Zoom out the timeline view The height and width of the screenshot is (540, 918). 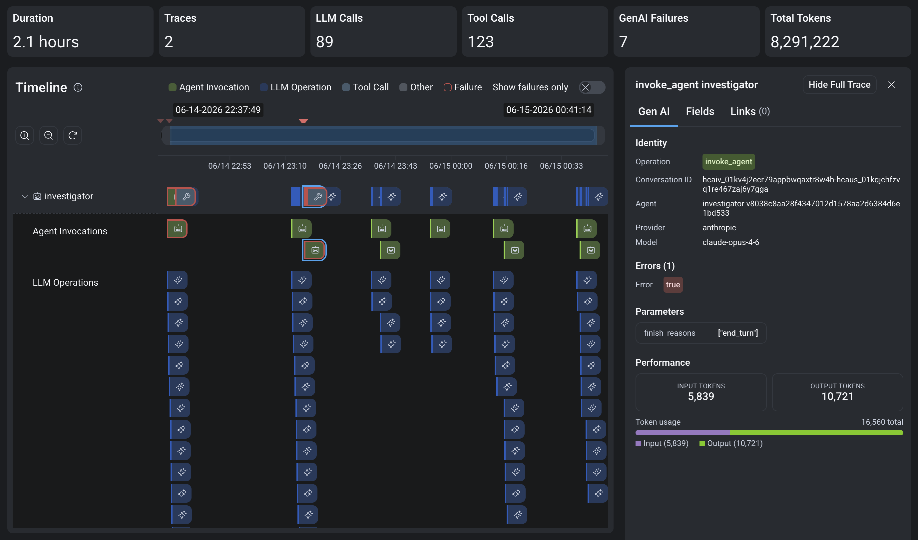(x=48, y=135)
